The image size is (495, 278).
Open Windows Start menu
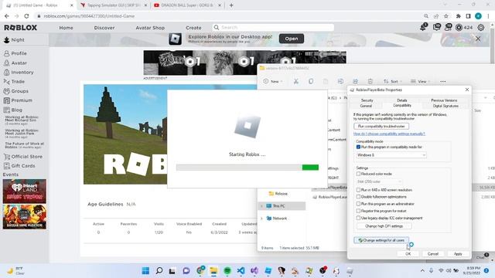point(145,270)
